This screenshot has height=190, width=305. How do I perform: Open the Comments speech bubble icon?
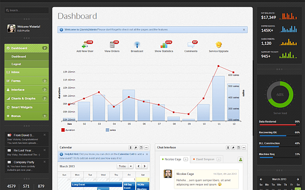click(191, 45)
